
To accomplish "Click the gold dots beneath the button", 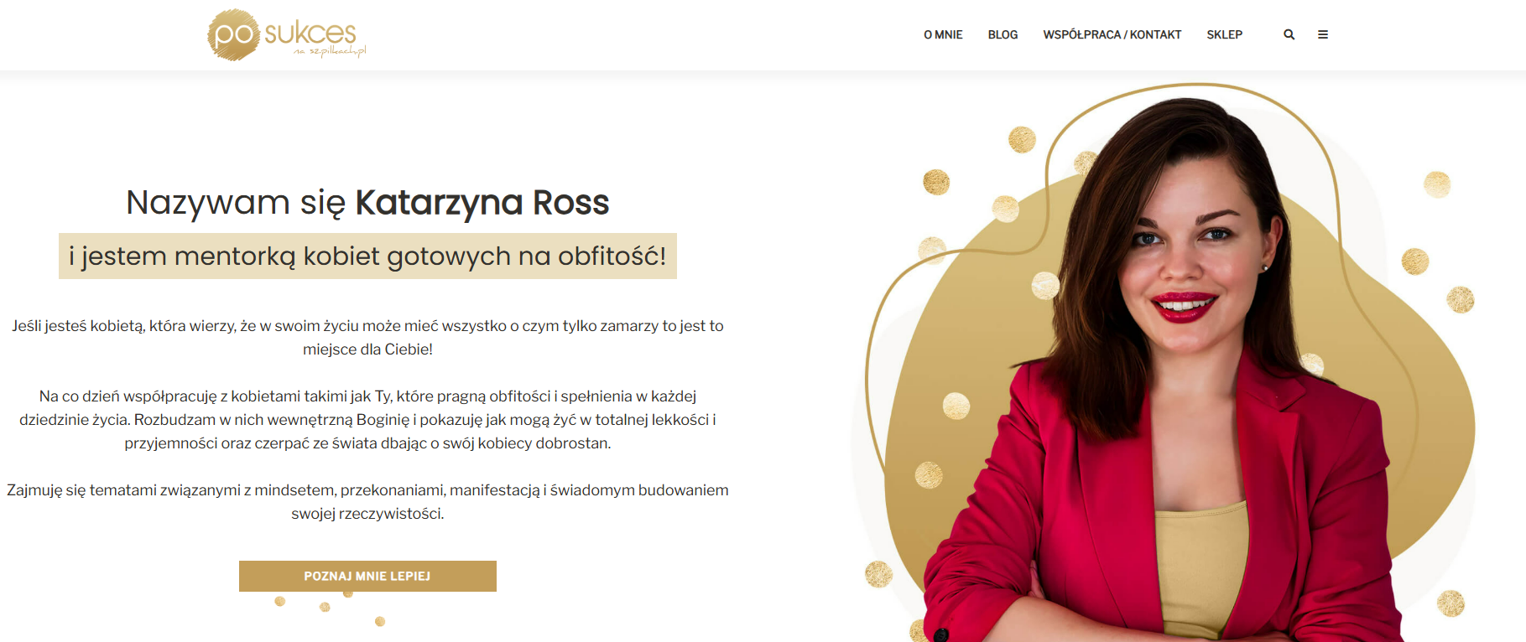I will tap(331, 608).
